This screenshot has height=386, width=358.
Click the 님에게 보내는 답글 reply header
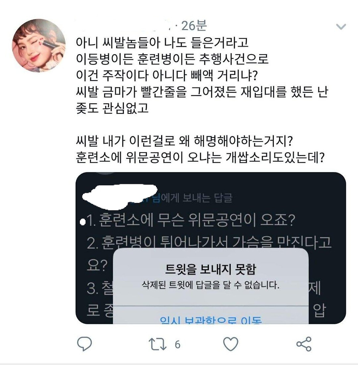[192, 198]
